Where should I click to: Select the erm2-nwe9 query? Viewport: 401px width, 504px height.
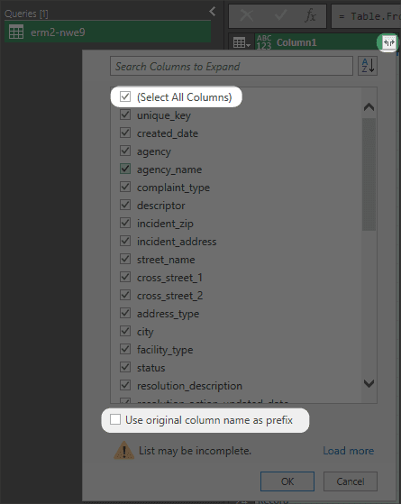[107, 32]
